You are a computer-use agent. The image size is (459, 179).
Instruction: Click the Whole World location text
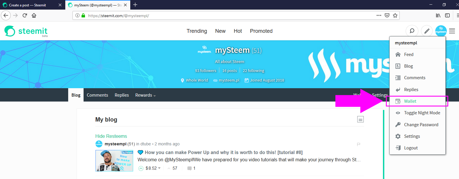[197, 80]
